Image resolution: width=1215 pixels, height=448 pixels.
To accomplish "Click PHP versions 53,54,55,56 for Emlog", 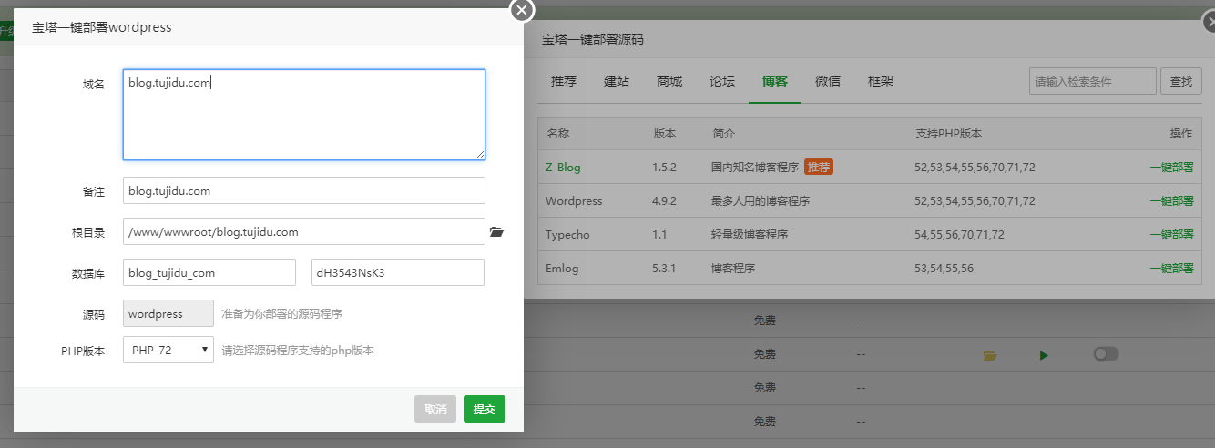I will [944, 269].
